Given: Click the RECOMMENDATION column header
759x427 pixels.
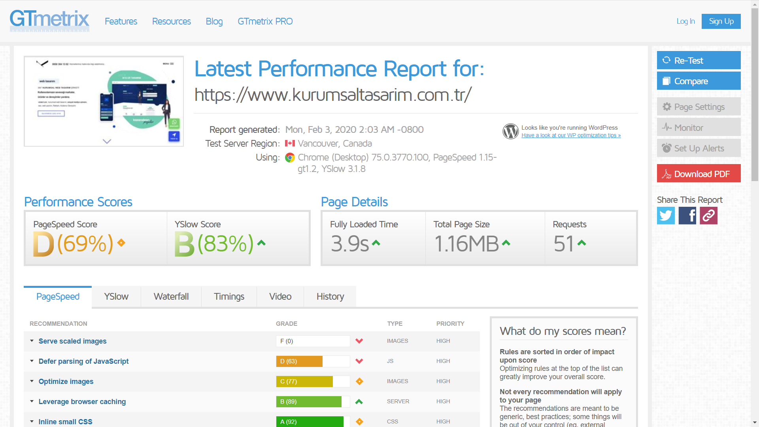Looking at the screenshot, I should pos(59,323).
